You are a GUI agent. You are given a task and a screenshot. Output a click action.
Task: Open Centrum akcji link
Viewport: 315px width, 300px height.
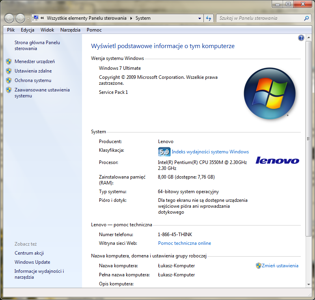tap(29, 253)
